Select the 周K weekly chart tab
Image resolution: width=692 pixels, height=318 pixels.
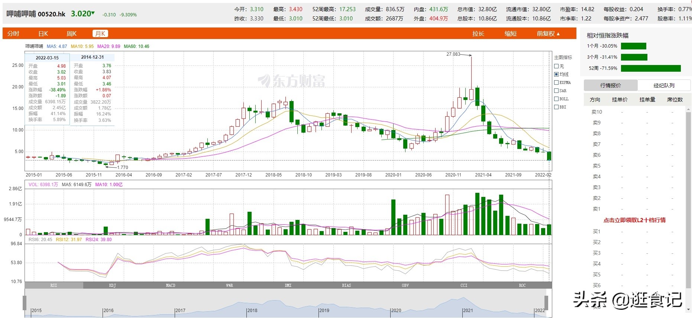click(x=72, y=34)
